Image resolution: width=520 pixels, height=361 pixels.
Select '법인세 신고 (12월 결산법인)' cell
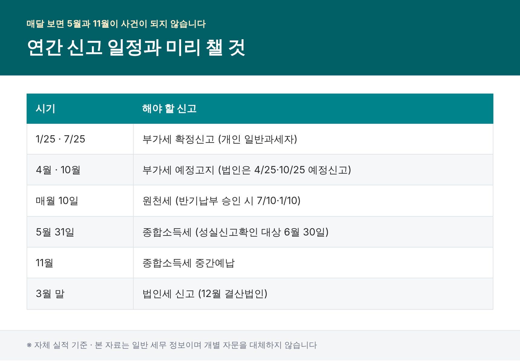pos(313,294)
